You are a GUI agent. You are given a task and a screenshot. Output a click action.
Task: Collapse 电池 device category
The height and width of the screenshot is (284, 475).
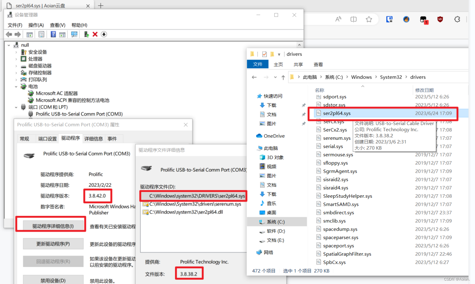[x=16, y=86]
